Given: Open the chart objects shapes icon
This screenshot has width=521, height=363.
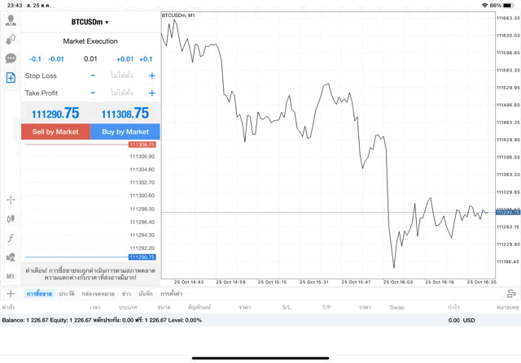Looking at the screenshot, I should [11, 257].
